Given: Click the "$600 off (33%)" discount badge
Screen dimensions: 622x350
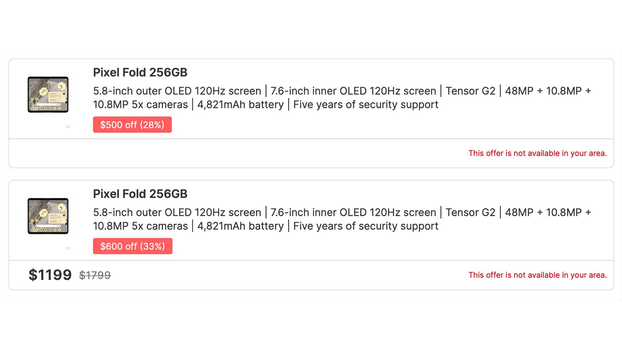Looking at the screenshot, I should pyautogui.click(x=132, y=246).
